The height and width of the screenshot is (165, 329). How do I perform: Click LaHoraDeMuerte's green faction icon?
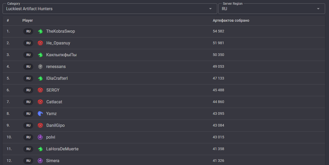[40, 149]
